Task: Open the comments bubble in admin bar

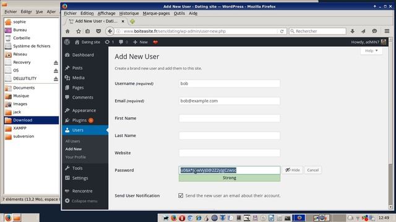Action: 124,42
